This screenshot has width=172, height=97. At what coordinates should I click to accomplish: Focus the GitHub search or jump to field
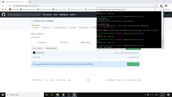[24, 15]
